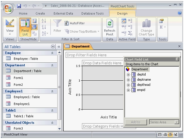Open the Database Tools ribbon tab
The height and width of the screenshot is (139, 184).
coord(93,13)
